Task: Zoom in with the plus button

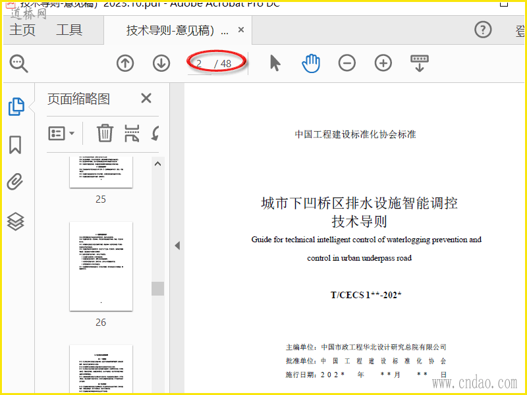Action: pyautogui.click(x=383, y=63)
